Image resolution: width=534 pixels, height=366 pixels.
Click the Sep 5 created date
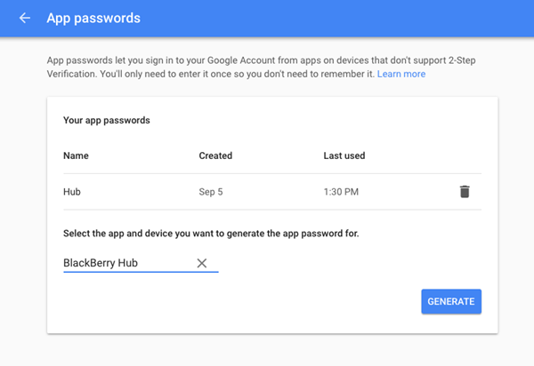pos(211,192)
